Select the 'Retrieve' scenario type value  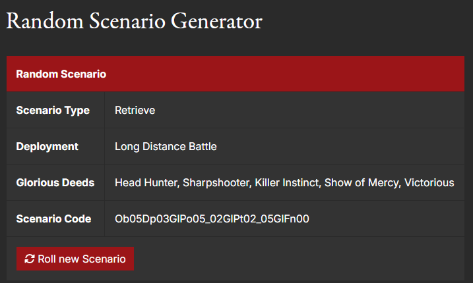click(135, 111)
